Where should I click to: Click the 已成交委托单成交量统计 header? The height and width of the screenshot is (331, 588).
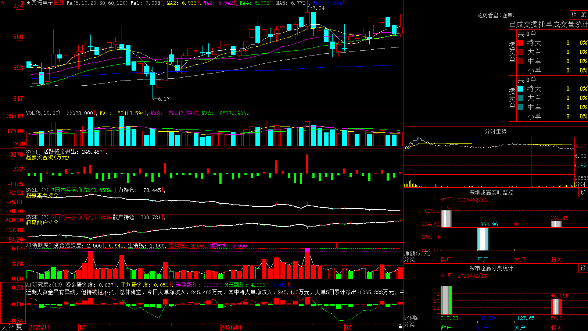click(x=548, y=24)
